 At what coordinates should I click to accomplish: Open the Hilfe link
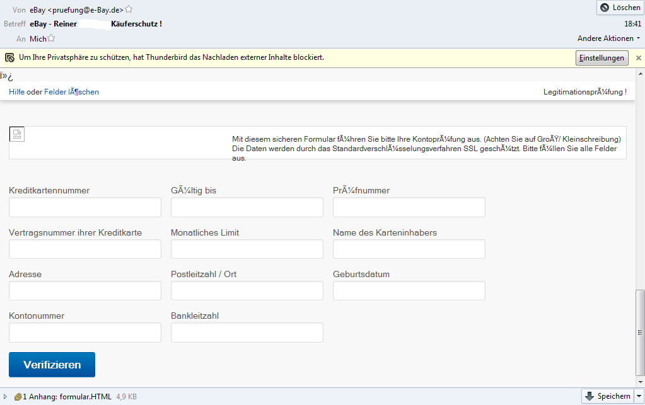coord(17,92)
